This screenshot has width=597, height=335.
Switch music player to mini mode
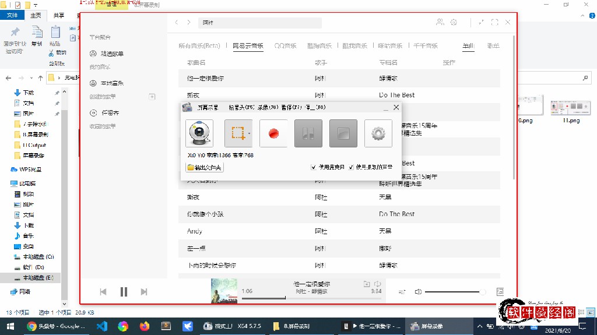481,22
